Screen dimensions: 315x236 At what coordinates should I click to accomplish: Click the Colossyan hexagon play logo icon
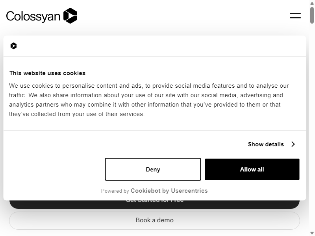(x=70, y=16)
